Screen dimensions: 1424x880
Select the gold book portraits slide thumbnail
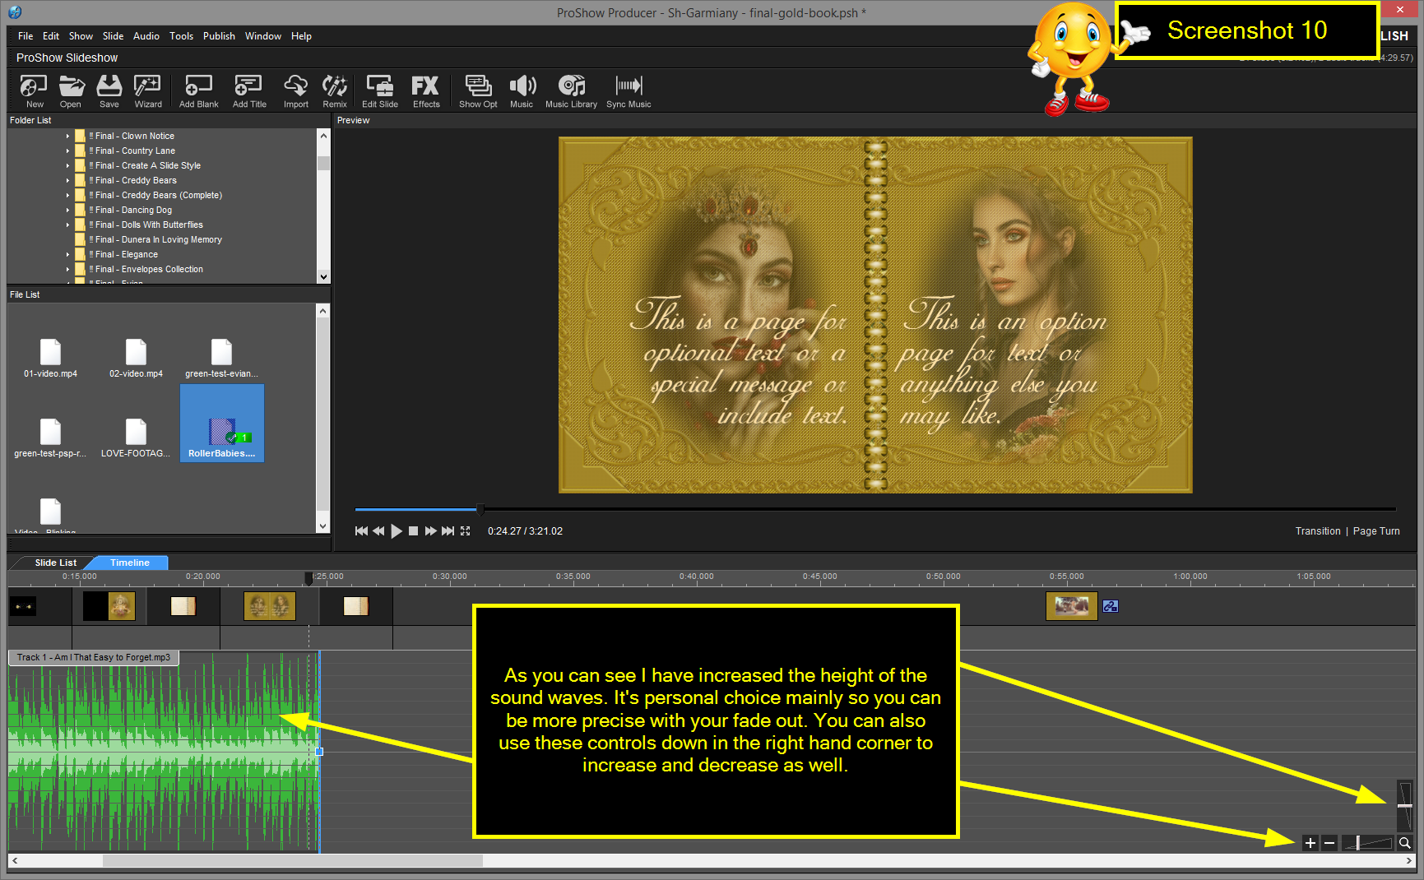tap(270, 607)
